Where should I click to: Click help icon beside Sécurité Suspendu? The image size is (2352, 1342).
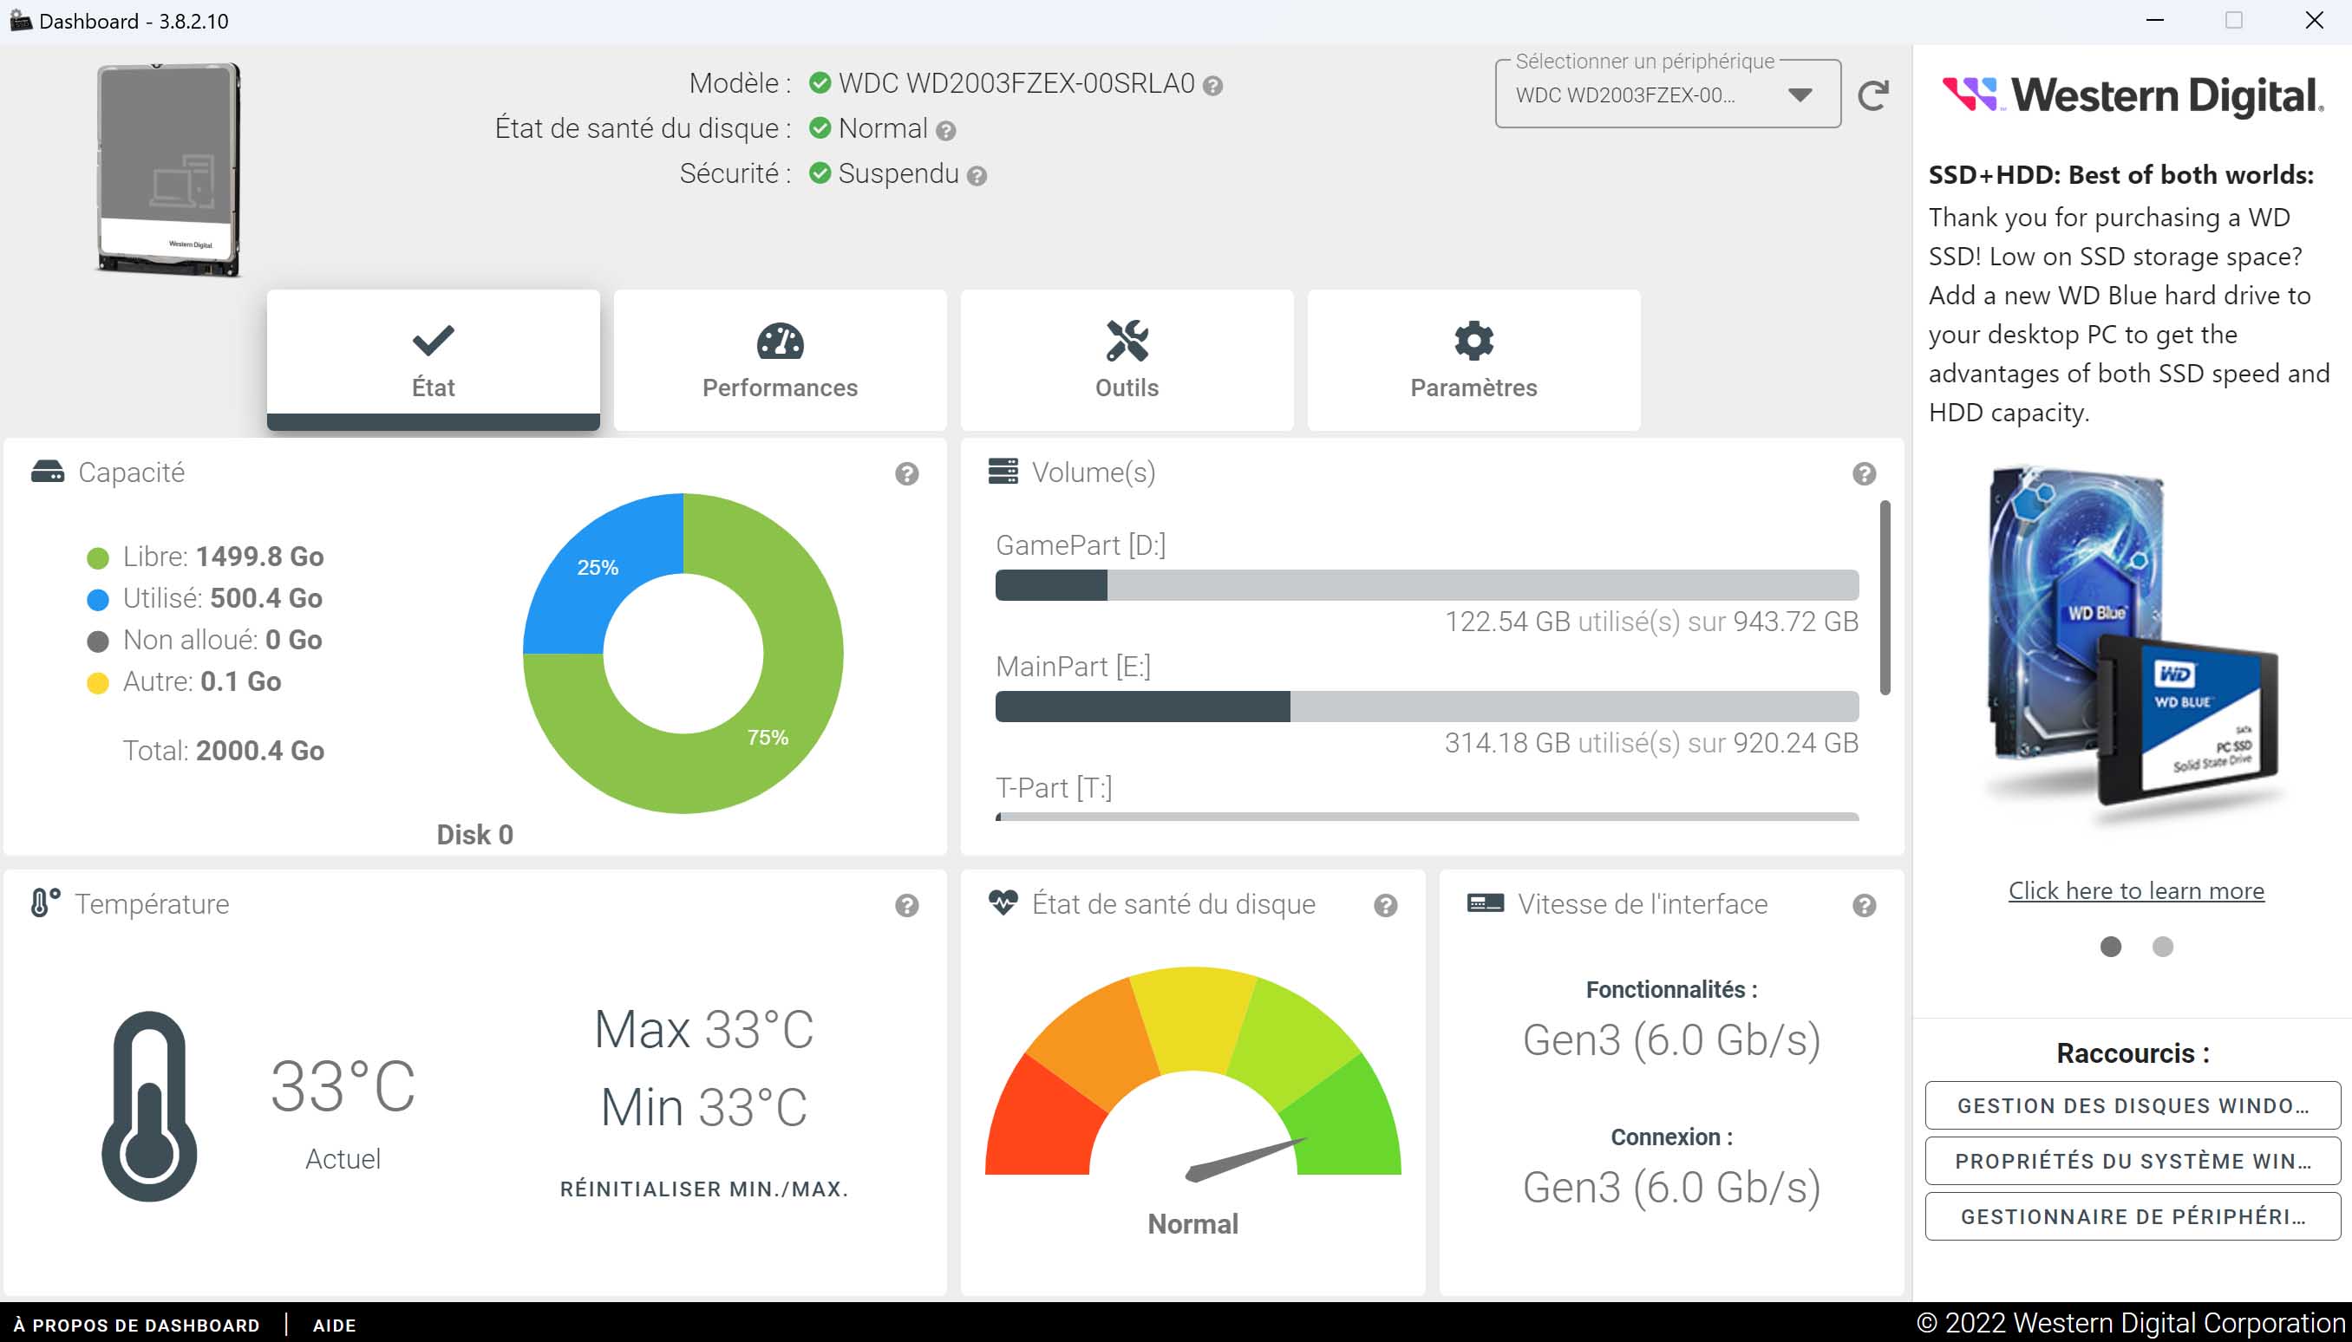[977, 176]
